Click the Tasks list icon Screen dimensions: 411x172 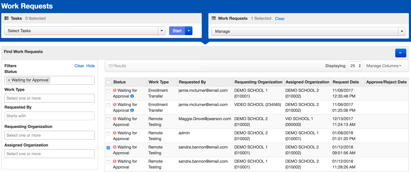6,18
